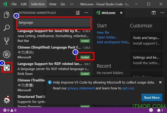
Task: Click the '中文(繁體)' description text
Action: pos(26,85)
